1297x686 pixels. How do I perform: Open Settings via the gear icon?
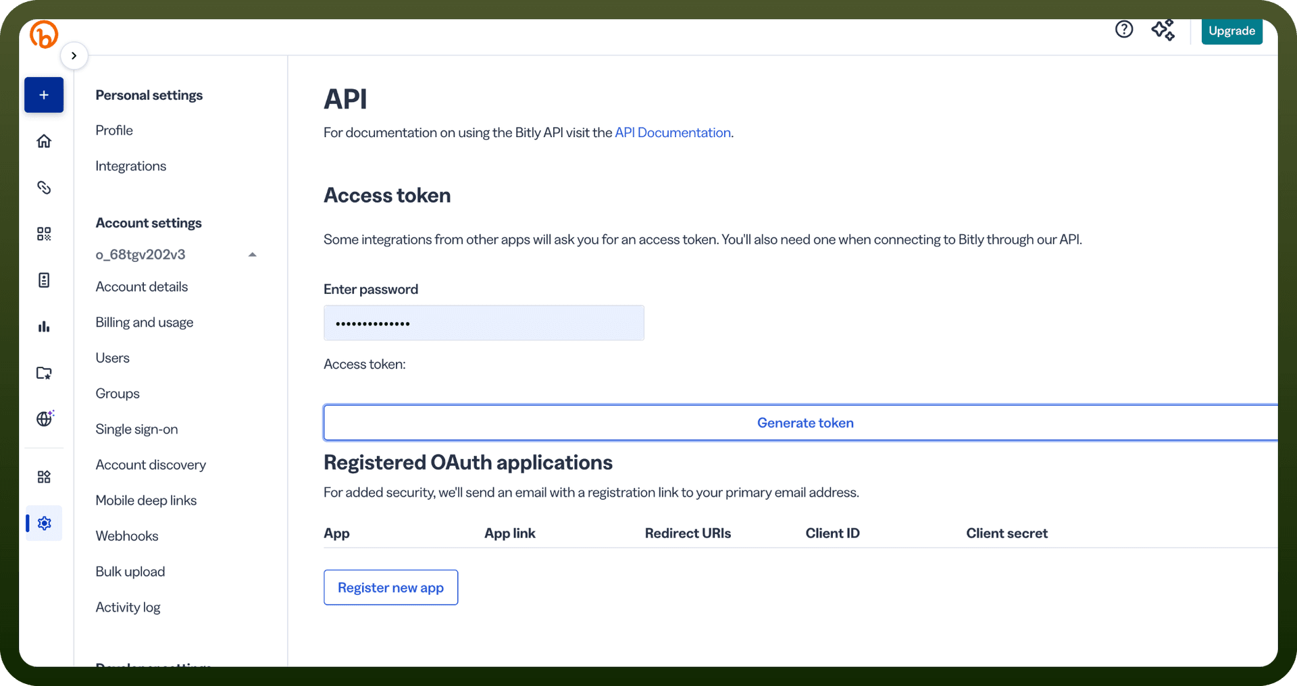click(45, 523)
